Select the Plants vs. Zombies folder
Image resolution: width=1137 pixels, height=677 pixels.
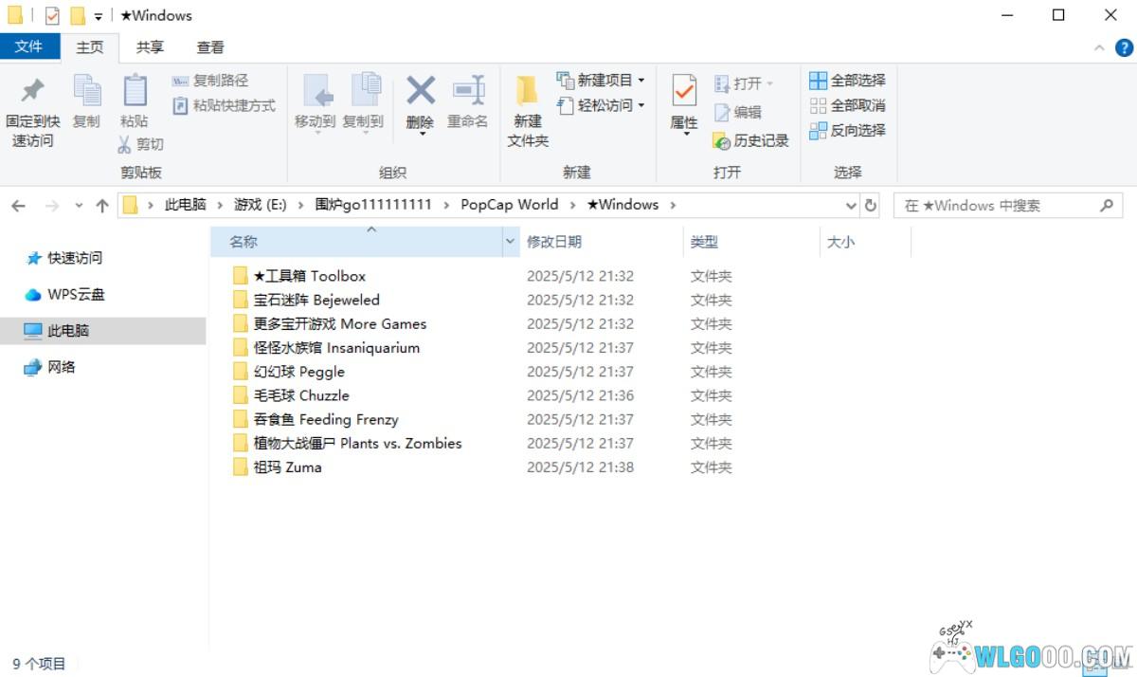(x=357, y=444)
